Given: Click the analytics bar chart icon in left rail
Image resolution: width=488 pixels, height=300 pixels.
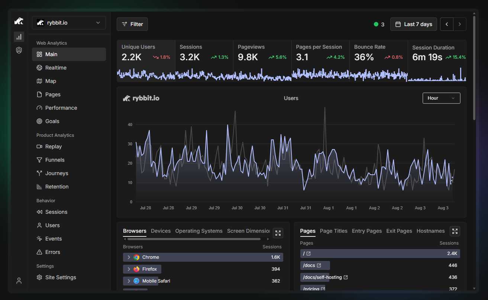Looking at the screenshot, I should point(19,37).
